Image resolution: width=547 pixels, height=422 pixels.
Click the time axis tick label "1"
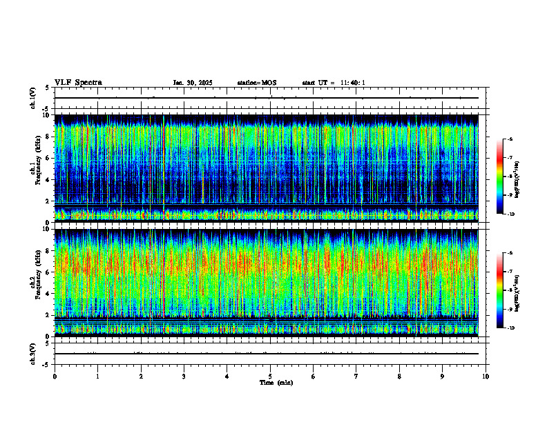click(x=98, y=376)
